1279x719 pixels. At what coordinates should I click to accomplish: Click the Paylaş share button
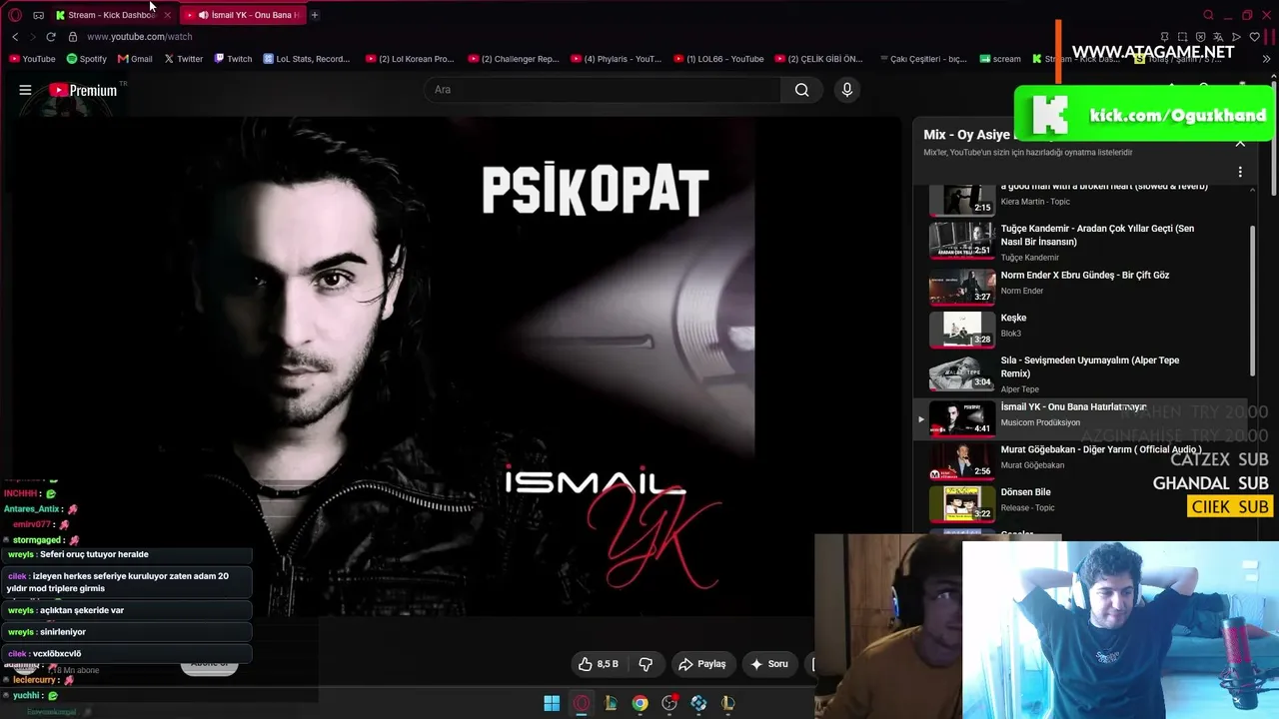coord(701,664)
